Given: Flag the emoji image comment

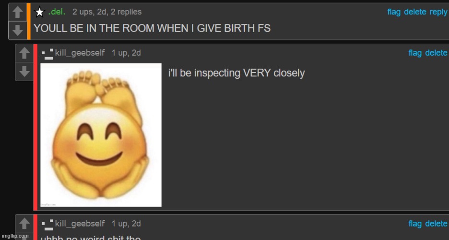Looking at the screenshot, I should pos(414,53).
